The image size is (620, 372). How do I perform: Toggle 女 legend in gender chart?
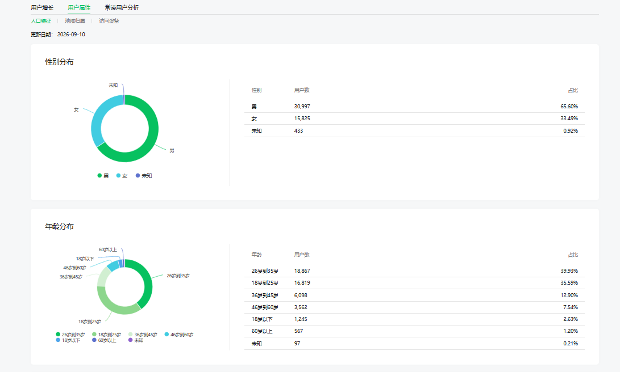[x=122, y=176]
